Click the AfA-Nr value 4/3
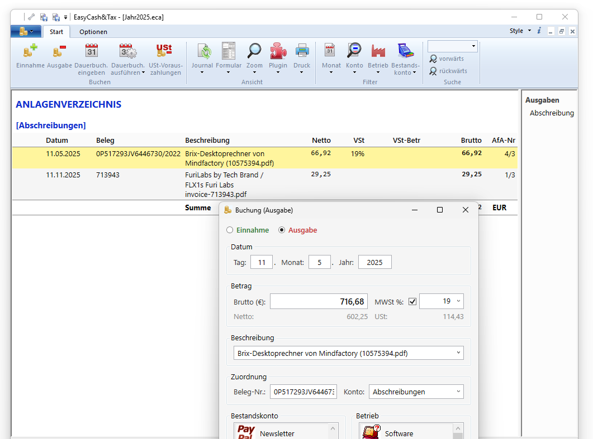The height and width of the screenshot is (439, 593). (509, 153)
